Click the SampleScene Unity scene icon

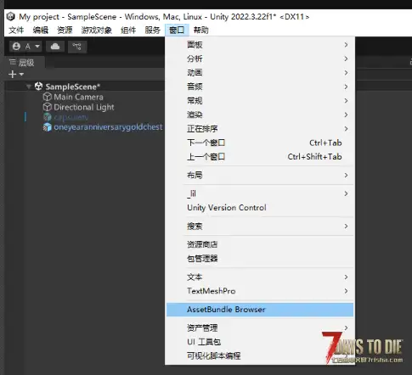(38, 87)
